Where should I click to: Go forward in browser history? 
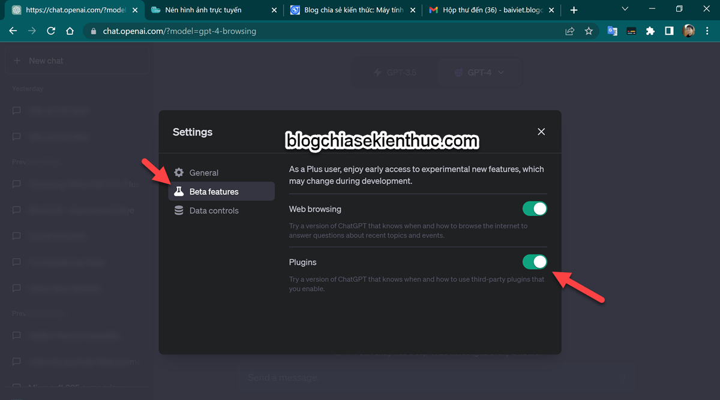(x=32, y=31)
